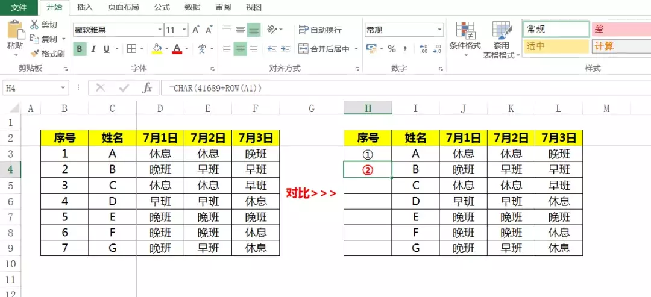Open the Merge & Center (合并后居中) dropdown arrow
The image size is (651, 297).
[x=356, y=49]
